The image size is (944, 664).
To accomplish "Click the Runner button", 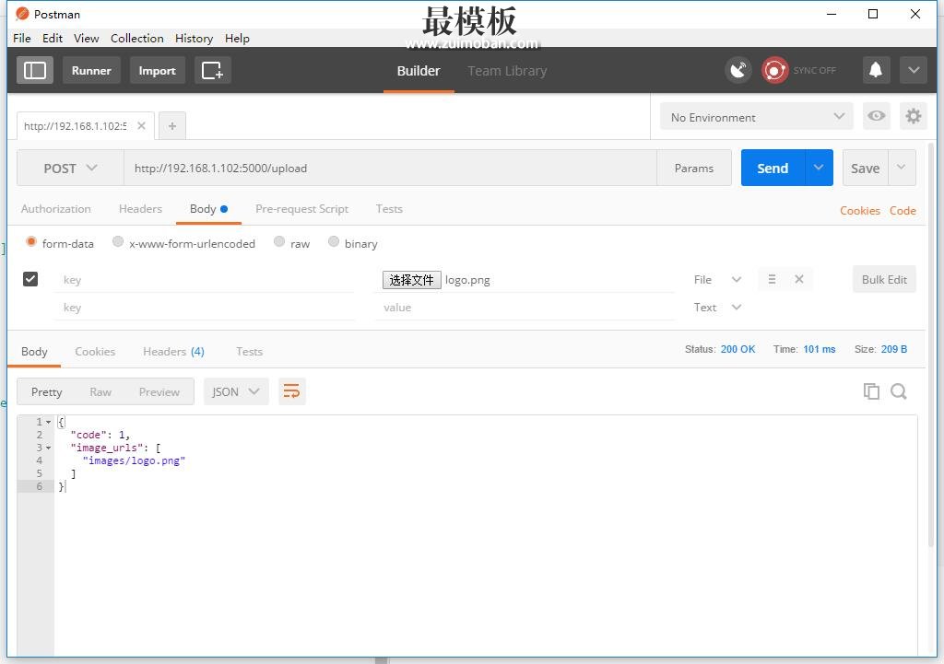I will click(91, 70).
